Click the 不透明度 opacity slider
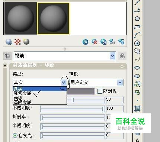Viewport: 160px width, 142px height. 73,109
